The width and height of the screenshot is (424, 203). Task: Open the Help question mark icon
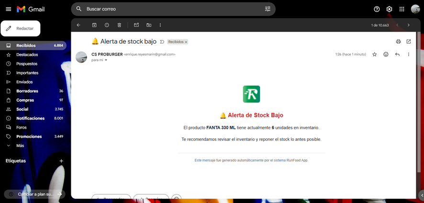(377, 9)
